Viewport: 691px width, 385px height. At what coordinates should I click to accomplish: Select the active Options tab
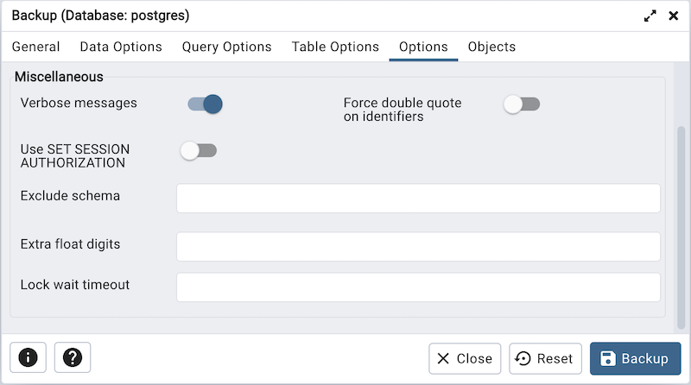(423, 47)
